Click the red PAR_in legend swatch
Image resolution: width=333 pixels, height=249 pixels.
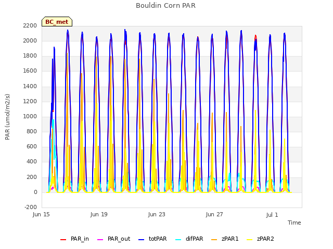pos(63,240)
